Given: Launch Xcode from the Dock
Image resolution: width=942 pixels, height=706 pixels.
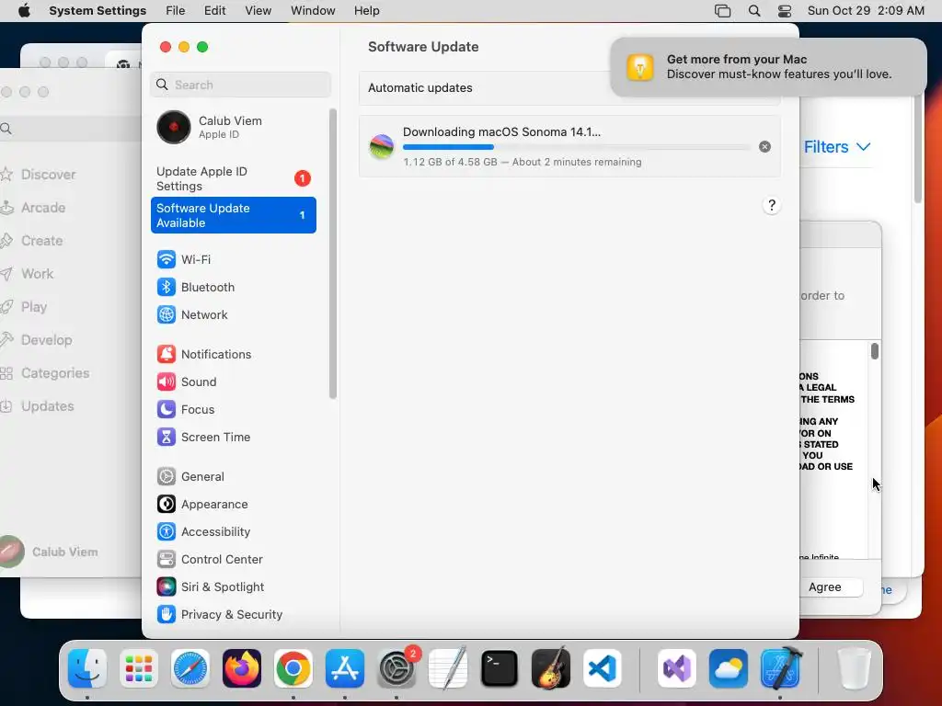Looking at the screenshot, I should 780,668.
